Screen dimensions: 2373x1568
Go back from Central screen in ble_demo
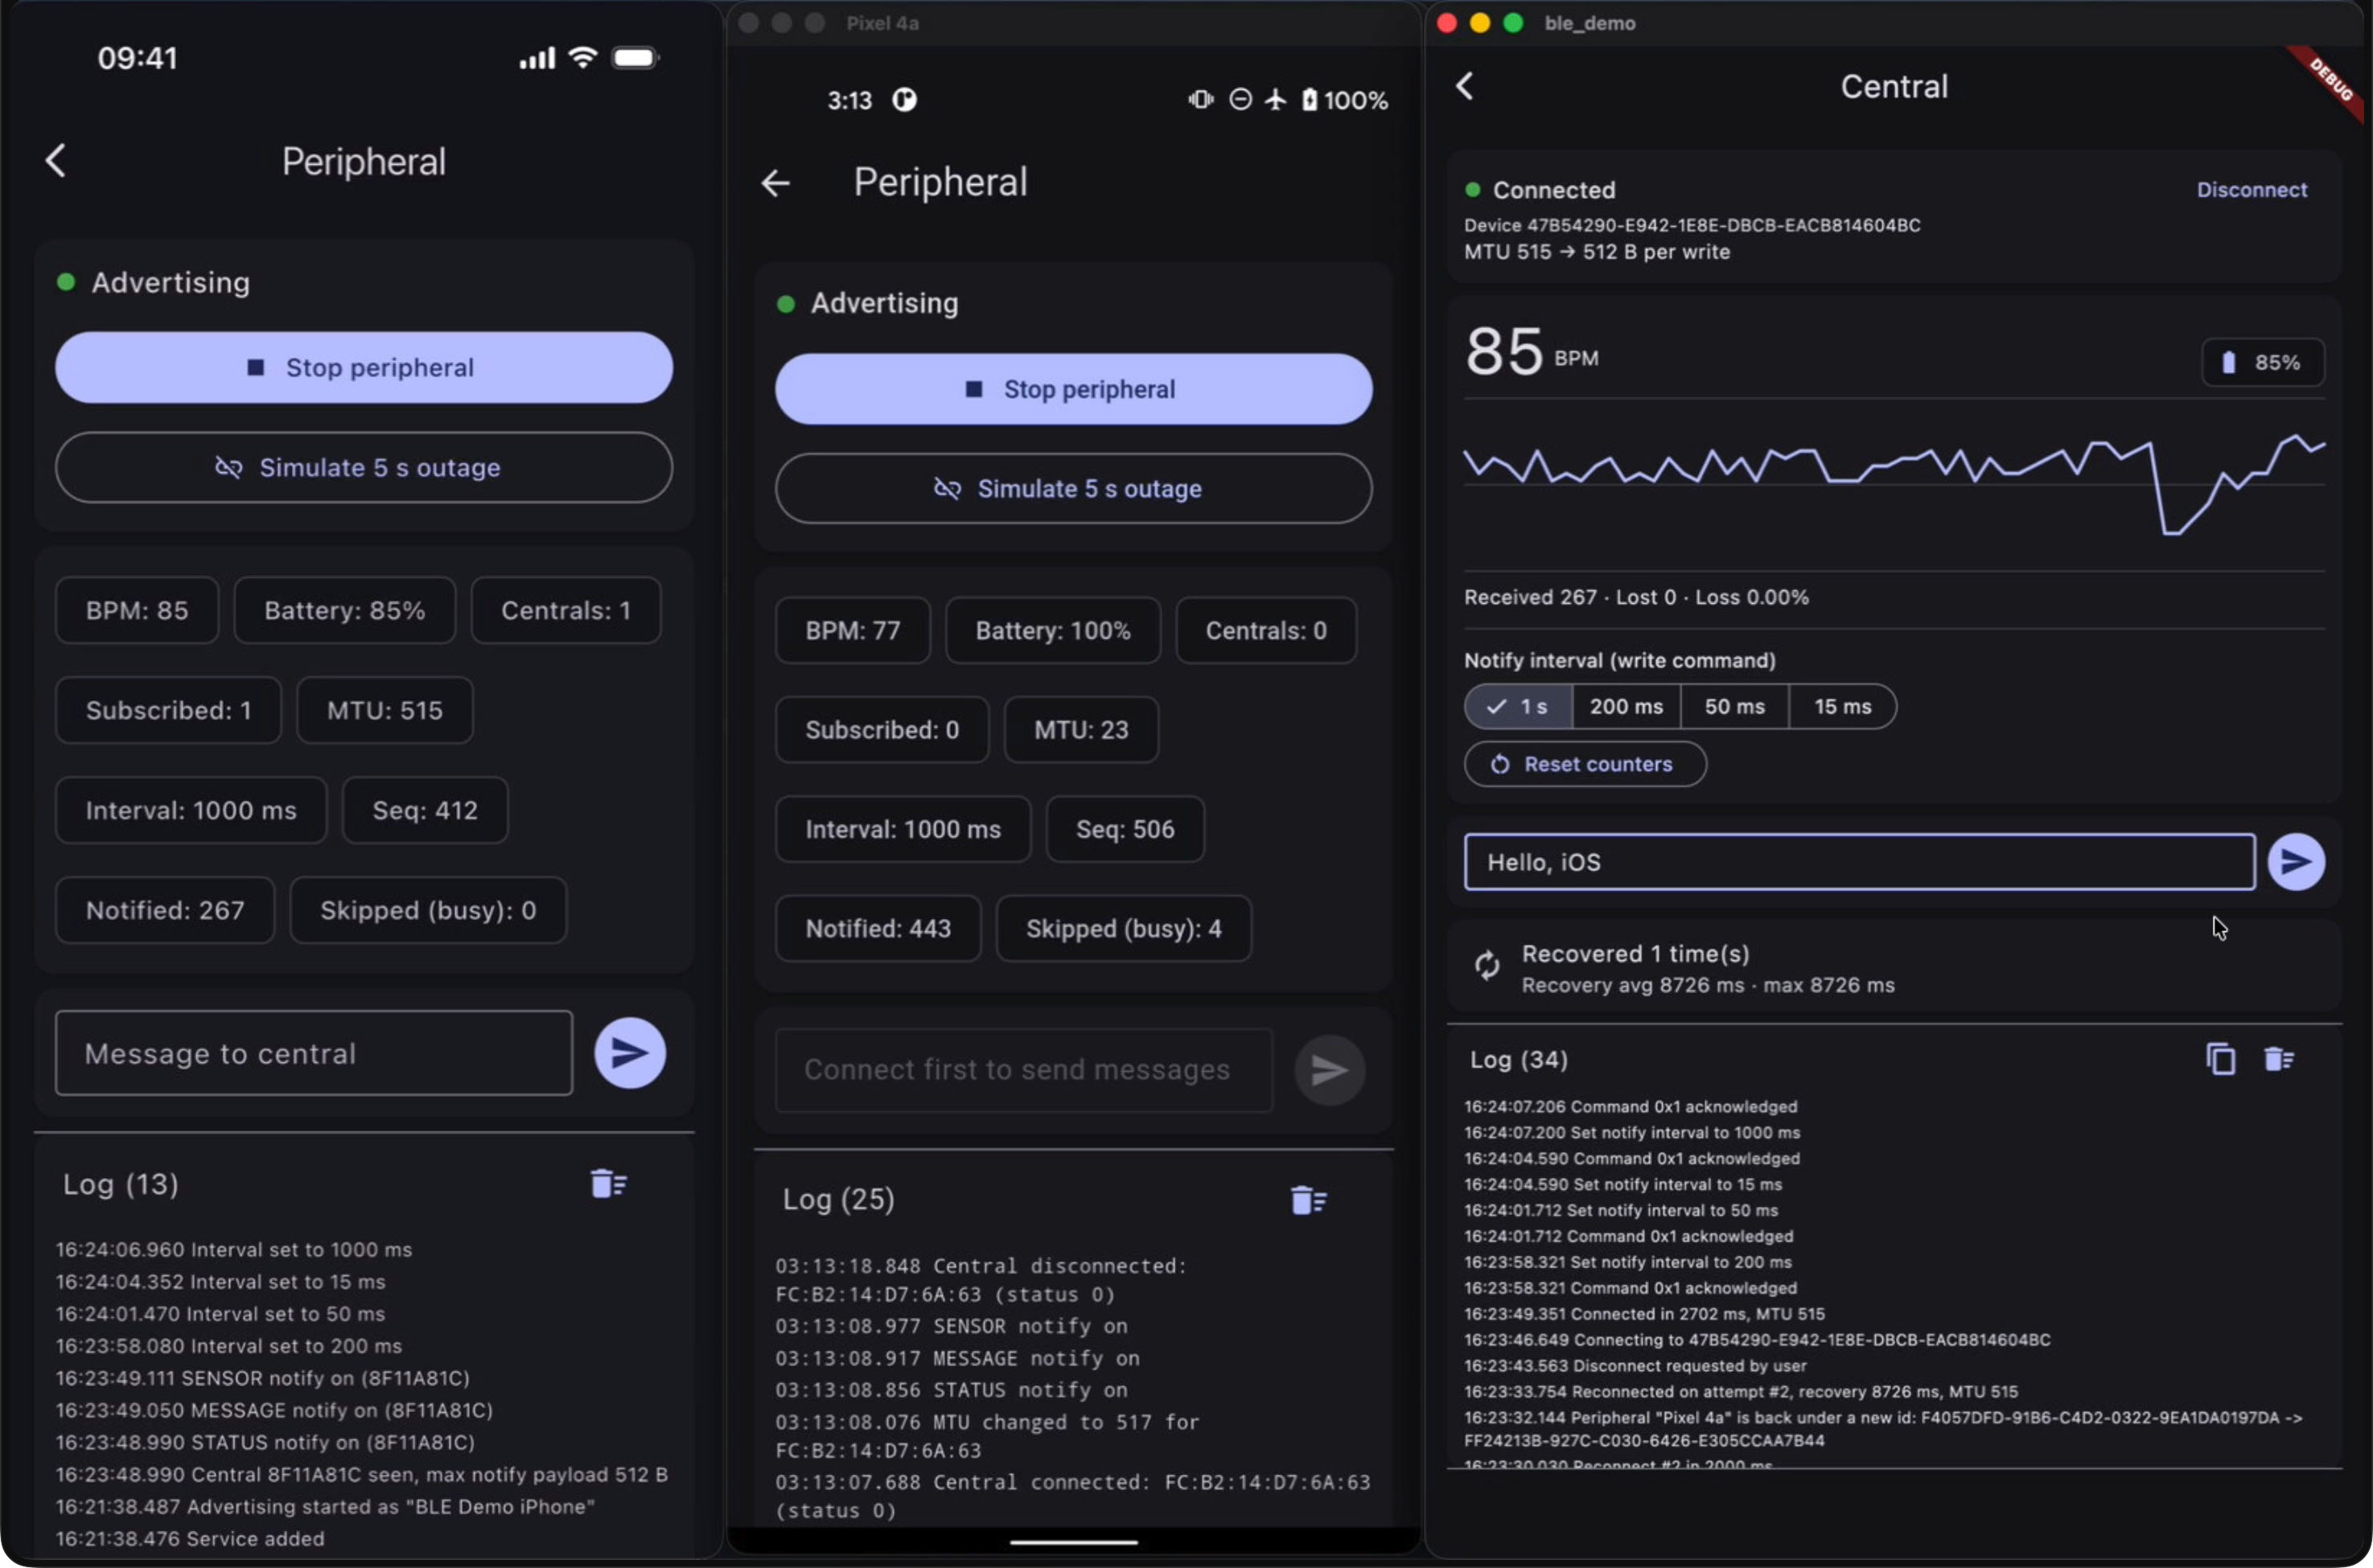click(x=1465, y=86)
